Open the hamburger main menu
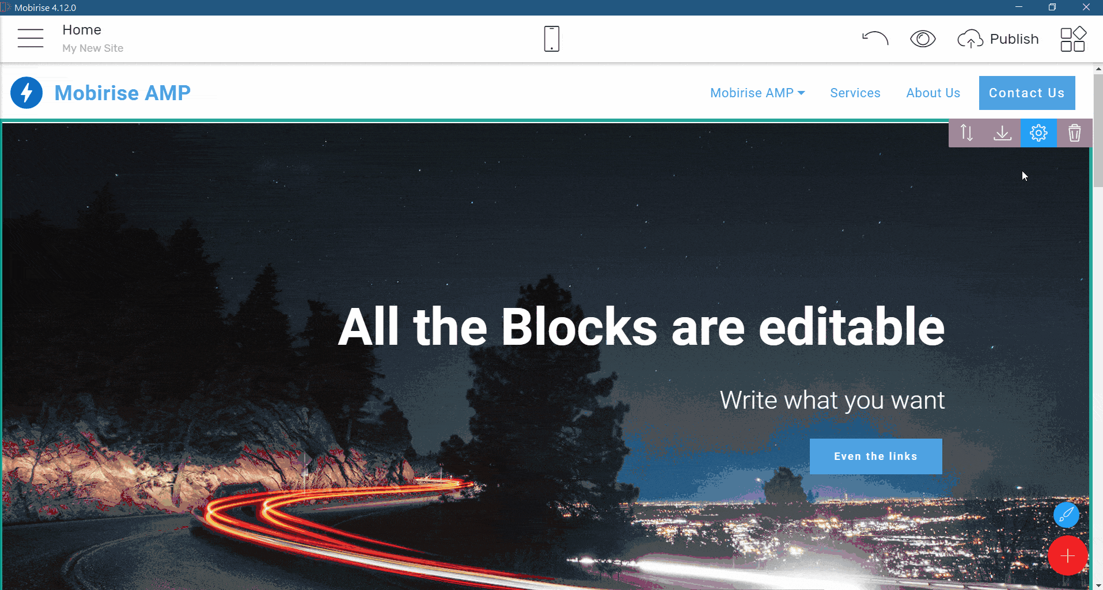Screen dimensions: 1103x590 point(31,39)
